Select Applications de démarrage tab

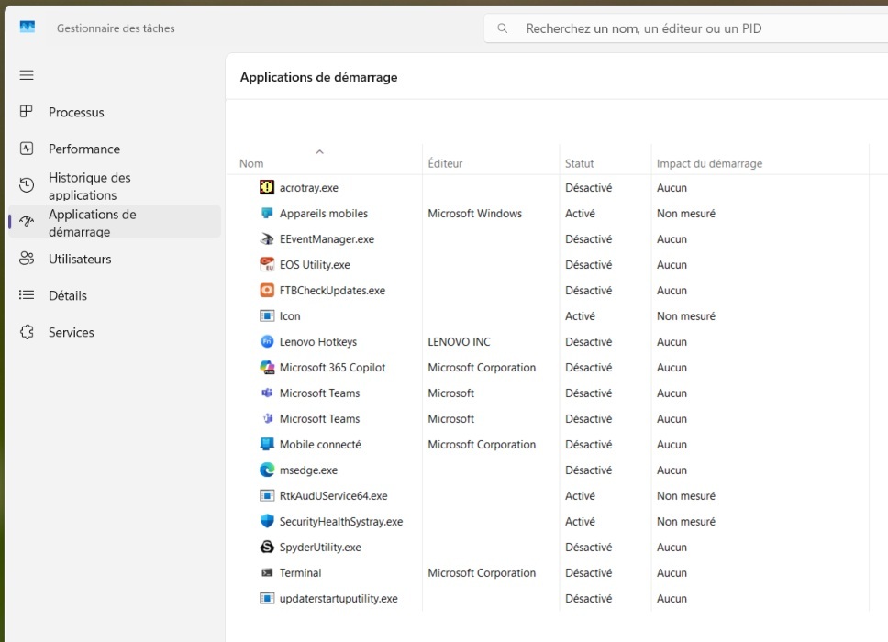92,222
